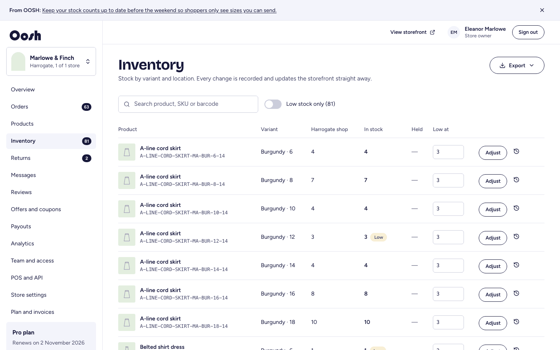Screen dimensions: 560x350
Task: Dismiss the OOSH announcement banner
Action: point(542,10)
